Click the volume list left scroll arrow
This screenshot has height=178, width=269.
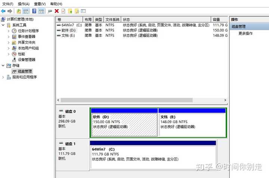tap(58, 100)
